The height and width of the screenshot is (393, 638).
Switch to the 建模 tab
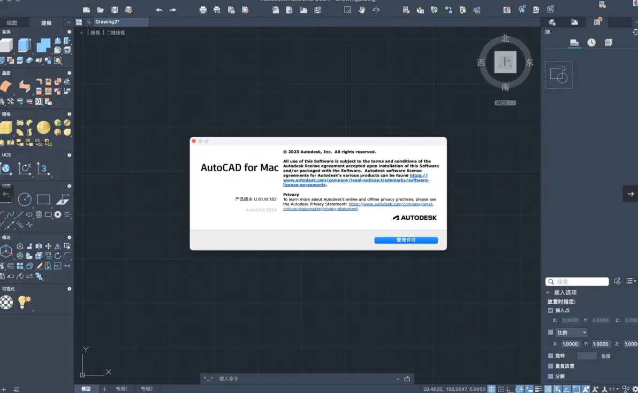pos(47,23)
